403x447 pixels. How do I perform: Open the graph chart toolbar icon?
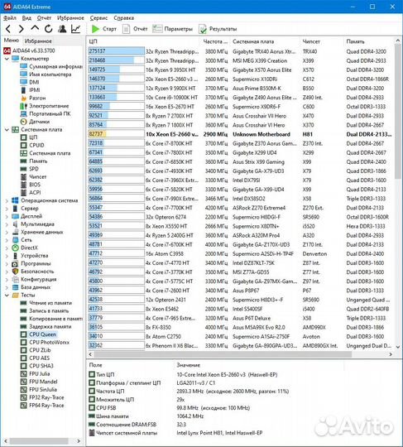[x=76, y=29]
